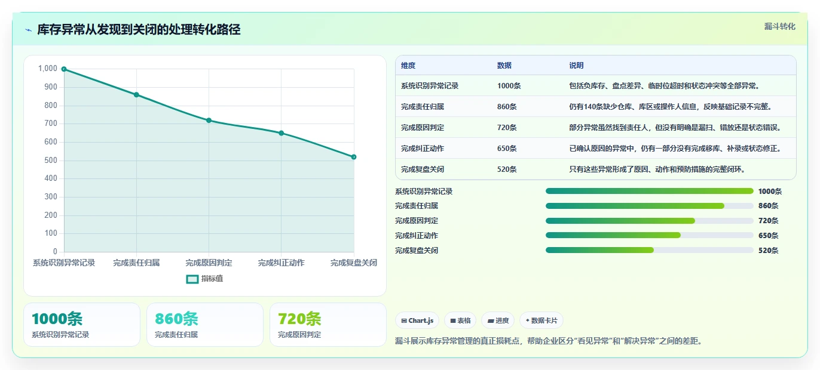Click the Chart.js tag chip
This screenshot has width=820, height=370.
tap(417, 320)
